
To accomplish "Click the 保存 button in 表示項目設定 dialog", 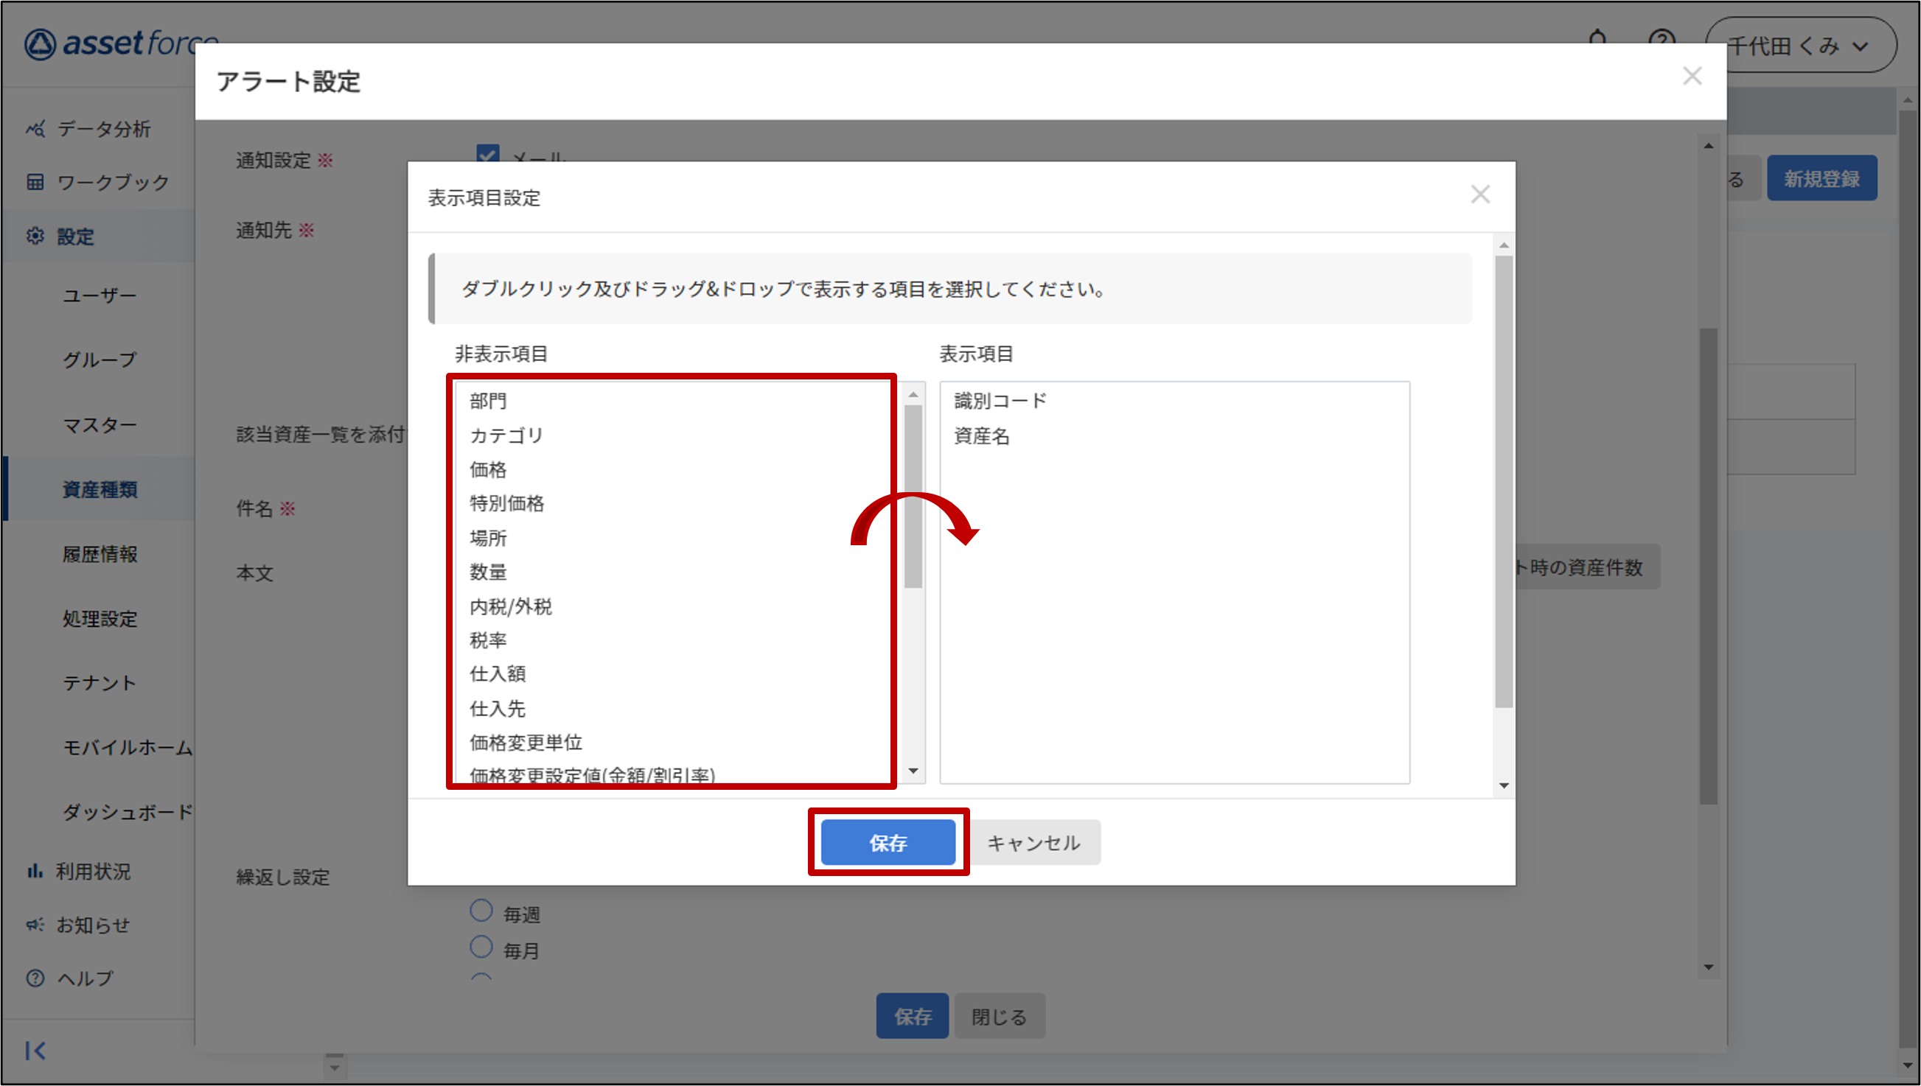I will click(x=888, y=843).
